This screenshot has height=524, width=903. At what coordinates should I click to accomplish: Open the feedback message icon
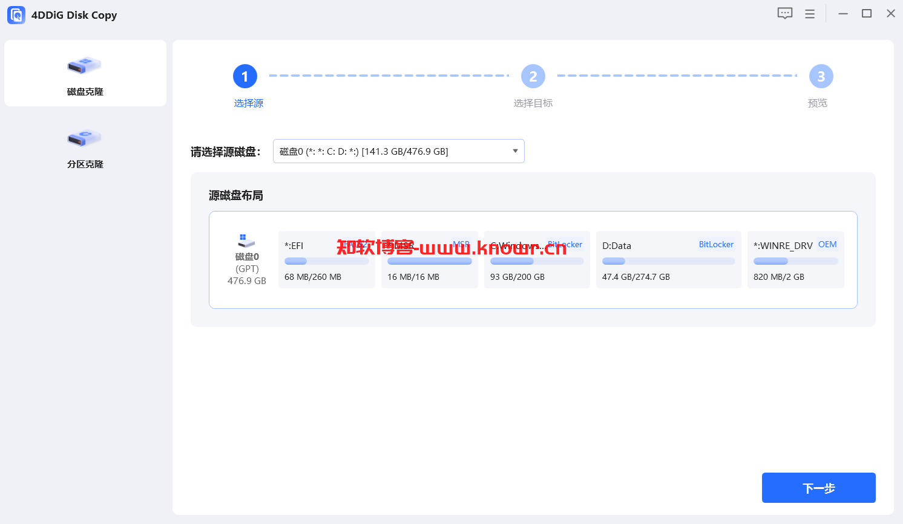[x=785, y=13]
